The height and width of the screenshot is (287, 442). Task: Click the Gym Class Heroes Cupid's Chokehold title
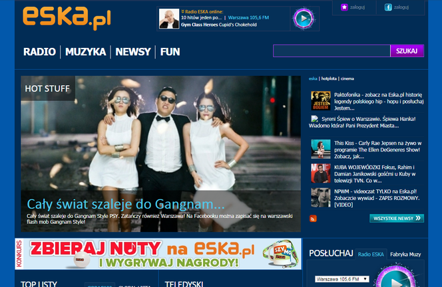pos(219,25)
